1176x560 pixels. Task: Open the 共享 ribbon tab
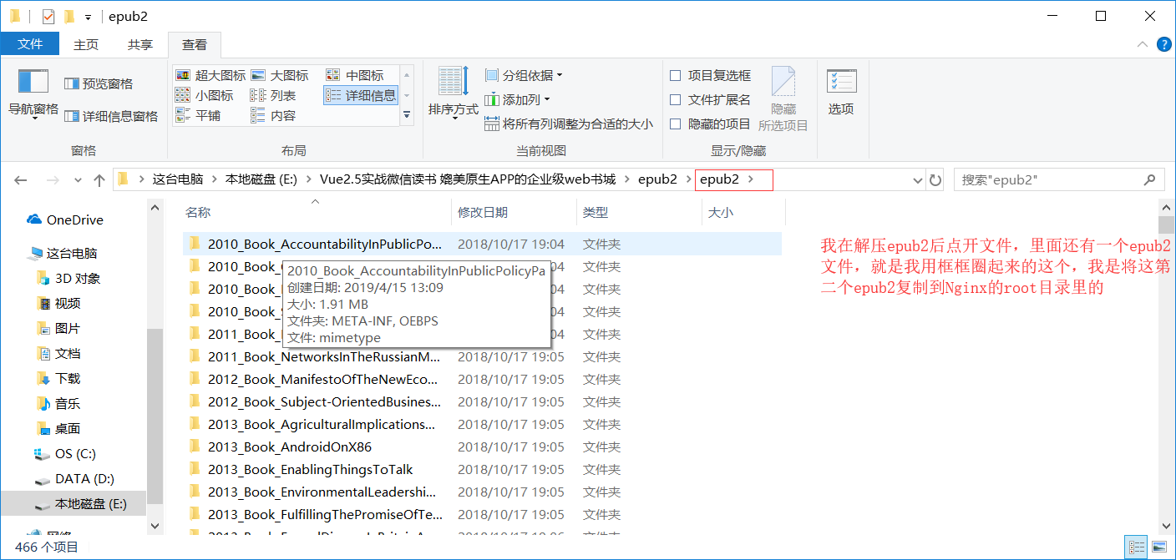(x=139, y=44)
